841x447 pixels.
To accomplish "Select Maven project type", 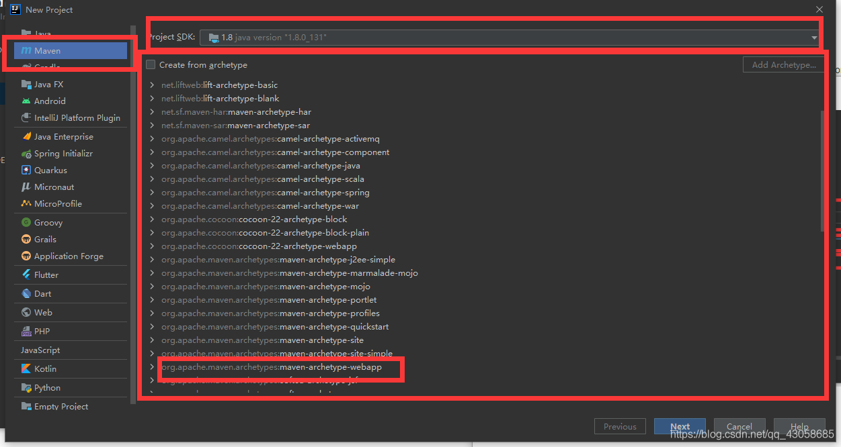I will coord(71,51).
